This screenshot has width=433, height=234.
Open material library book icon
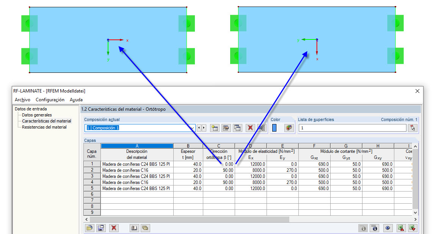134,228
